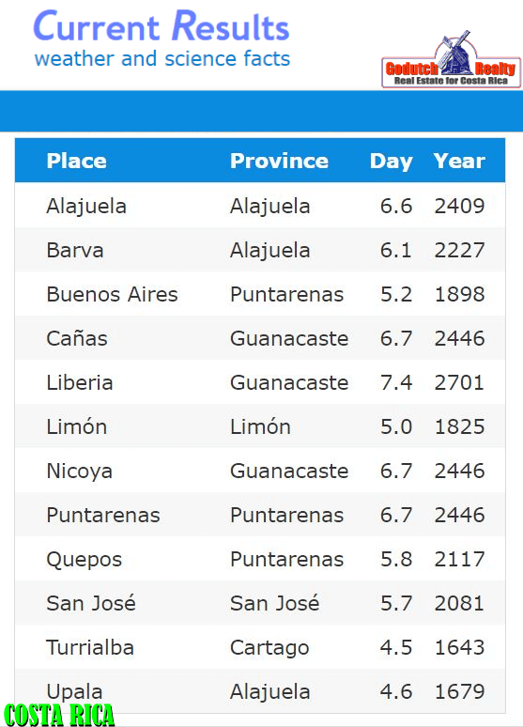Select the Place column header
The image size is (523, 727).
point(76,161)
